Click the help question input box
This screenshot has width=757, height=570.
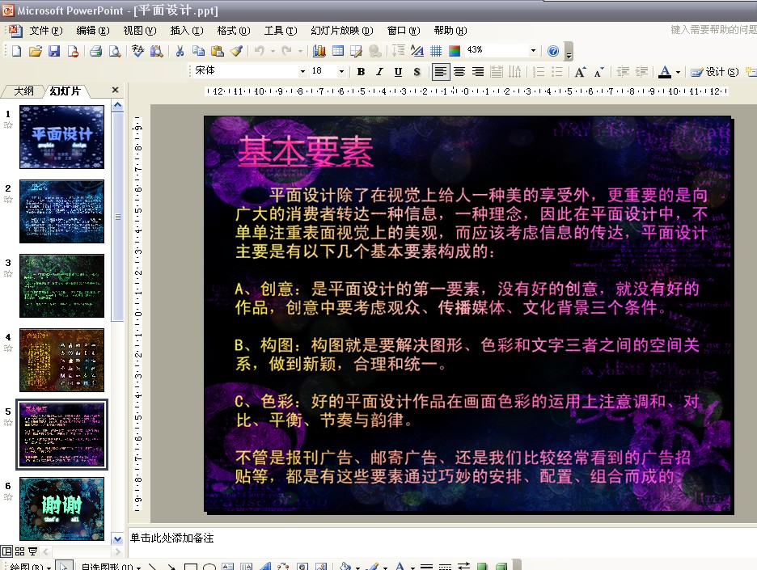pos(713,30)
